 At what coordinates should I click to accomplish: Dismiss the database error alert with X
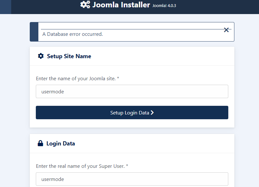[226, 30]
